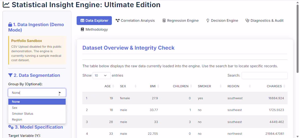Click the female cell in row 1

(x=125, y=98)
